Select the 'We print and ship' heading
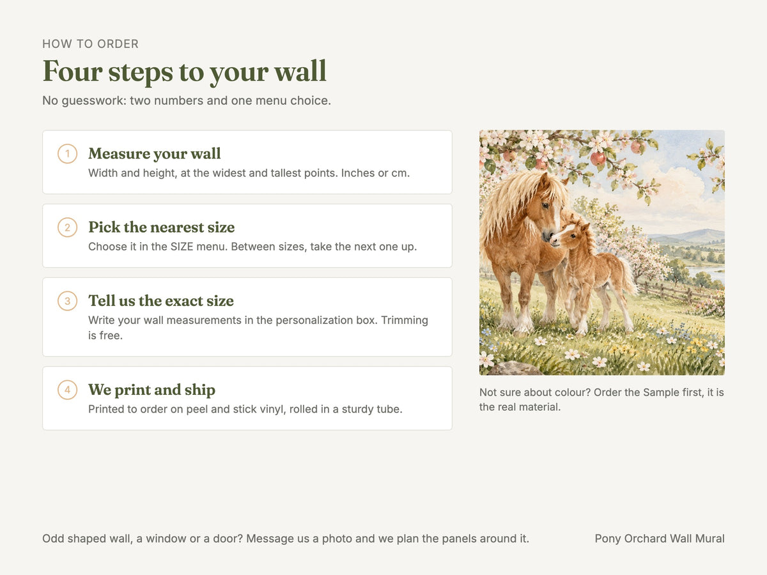The image size is (767, 575). click(x=152, y=390)
